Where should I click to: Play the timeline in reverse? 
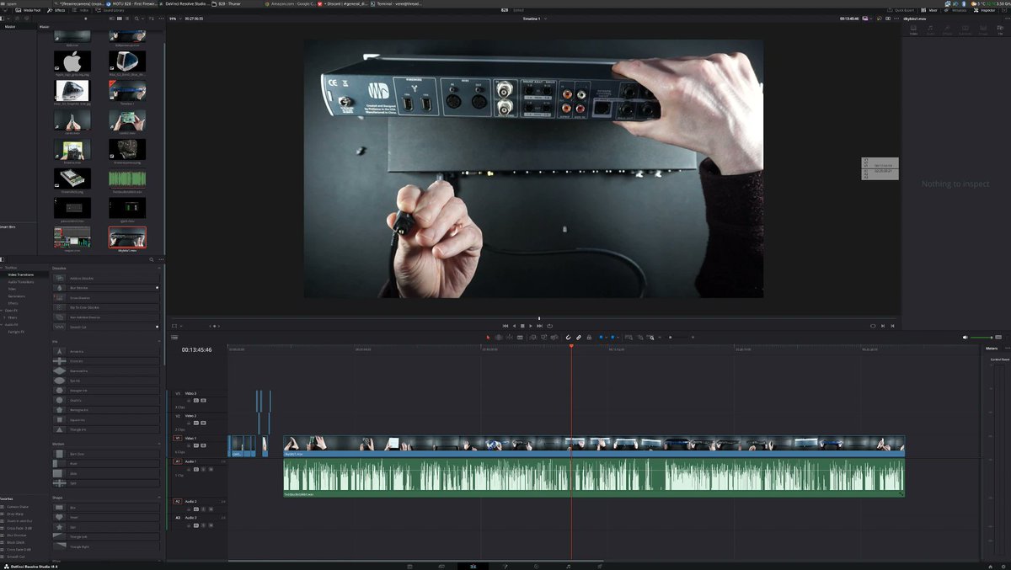tap(514, 325)
